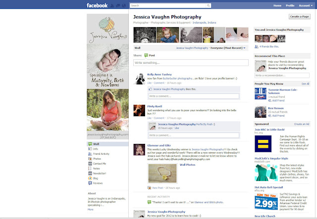Screen dimensions: 317x219
Task: Click the search magnifier button
Action: point(208,5)
